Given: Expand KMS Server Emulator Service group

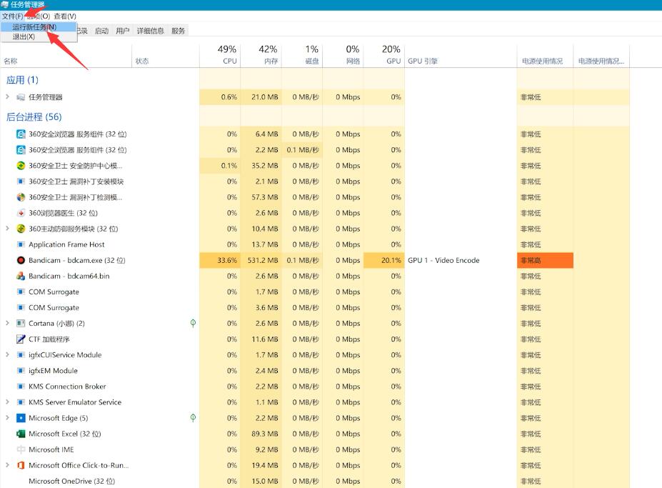Looking at the screenshot, I should pos(7,402).
